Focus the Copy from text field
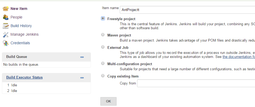The height and width of the screenshot is (107, 255). point(196,83)
